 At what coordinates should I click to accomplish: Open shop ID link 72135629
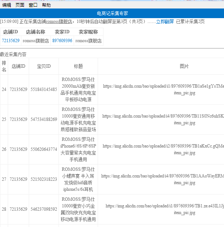[11, 41]
